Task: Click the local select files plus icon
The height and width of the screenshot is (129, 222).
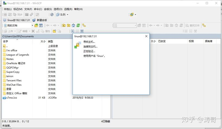Action: (72, 31)
